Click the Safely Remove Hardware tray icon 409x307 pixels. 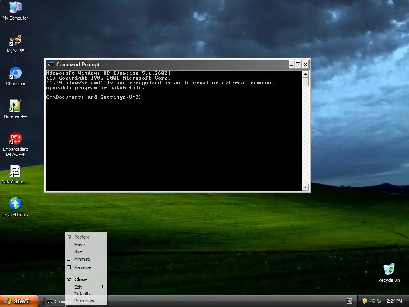point(379,301)
